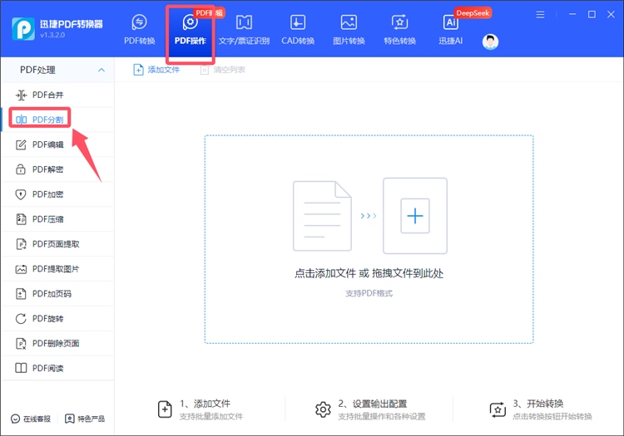624x436 pixels.
Task: Open the CAD转换 tab
Action: pyautogui.click(x=298, y=30)
